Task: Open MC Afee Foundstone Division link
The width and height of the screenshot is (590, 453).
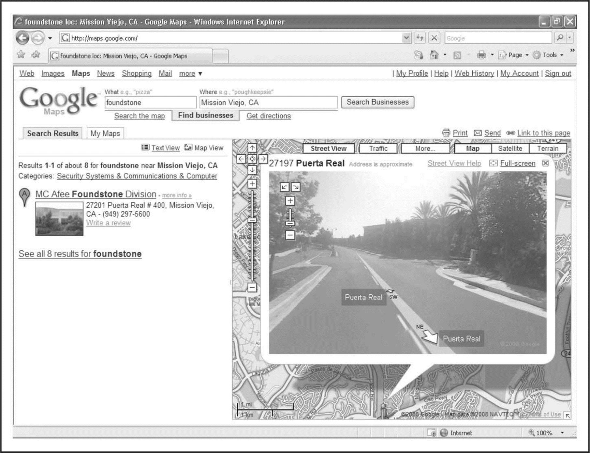Action: coord(96,194)
